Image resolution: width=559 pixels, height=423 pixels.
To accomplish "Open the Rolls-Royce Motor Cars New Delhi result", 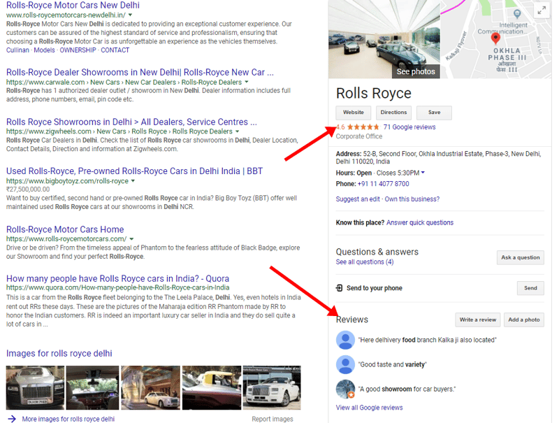I will [x=73, y=5].
